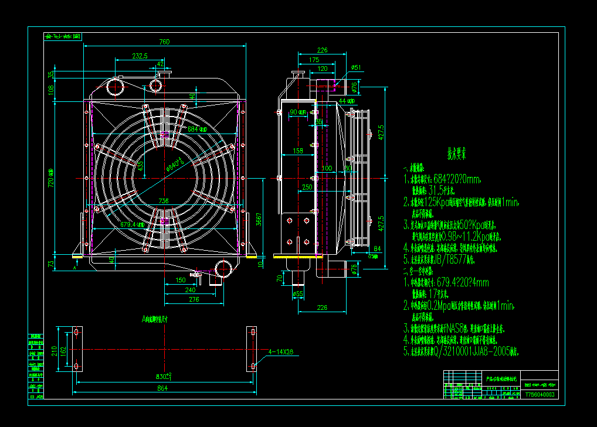This screenshot has width=597, height=427.
Task: Select the Ø51 diameter callout on side view
Action: [x=355, y=67]
